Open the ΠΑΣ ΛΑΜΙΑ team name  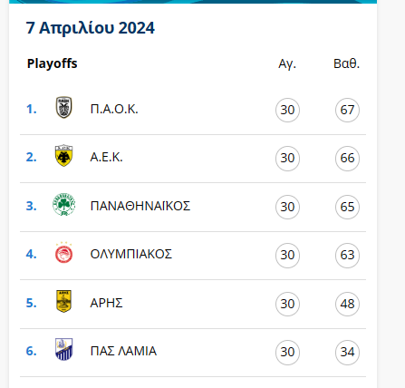(123, 351)
